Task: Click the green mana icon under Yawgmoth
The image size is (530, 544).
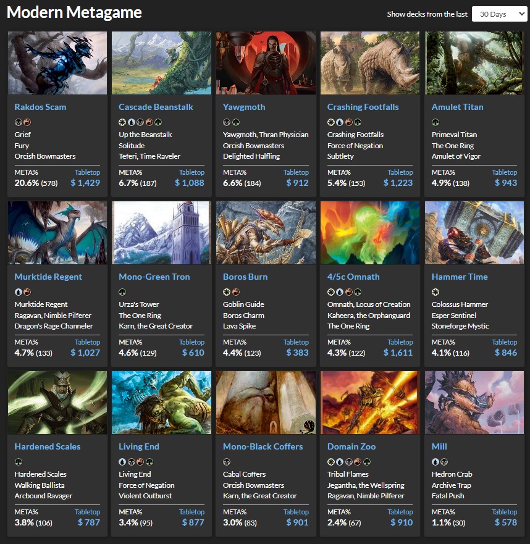Action: point(236,122)
